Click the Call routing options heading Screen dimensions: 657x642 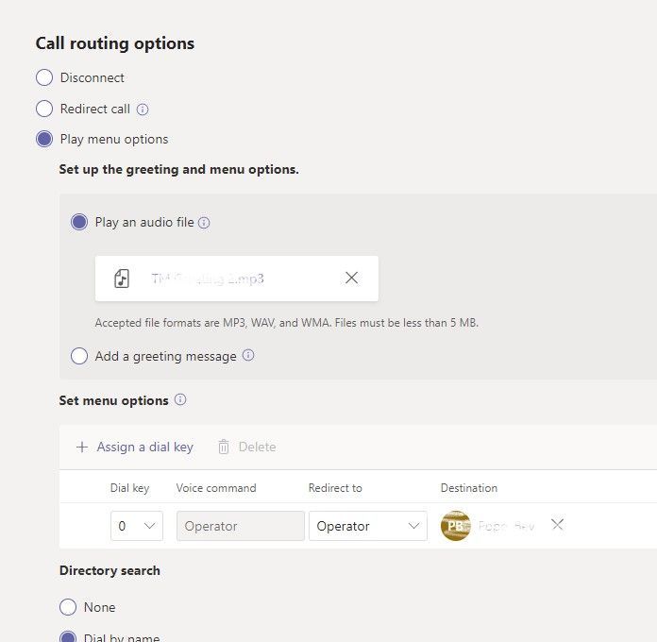click(115, 43)
